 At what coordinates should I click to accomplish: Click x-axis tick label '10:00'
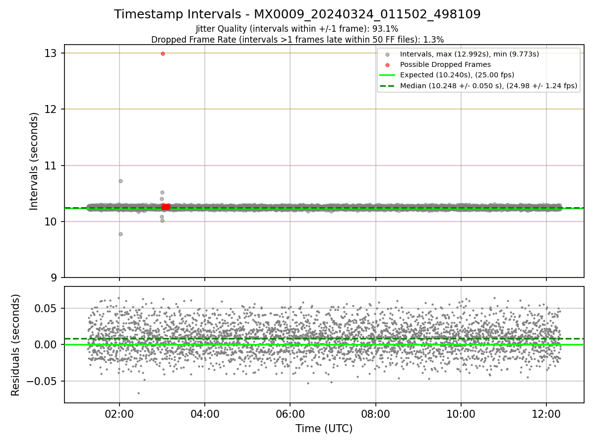[x=461, y=413]
